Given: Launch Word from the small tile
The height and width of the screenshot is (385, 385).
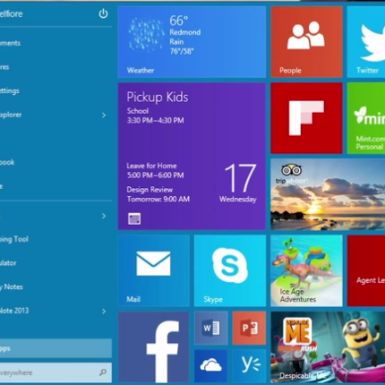Looking at the screenshot, I should coord(211,329).
